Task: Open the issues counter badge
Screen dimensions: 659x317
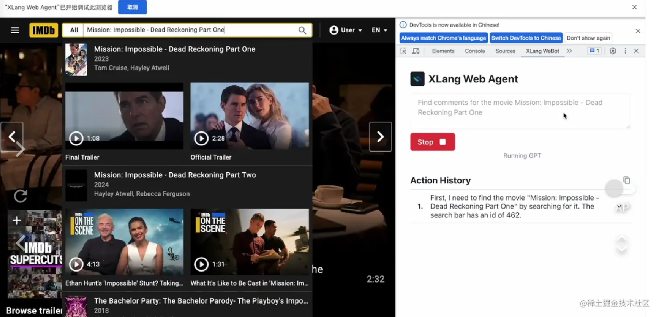Action: click(595, 51)
